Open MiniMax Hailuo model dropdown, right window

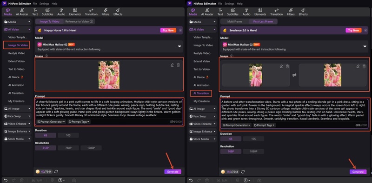pos(294,47)
